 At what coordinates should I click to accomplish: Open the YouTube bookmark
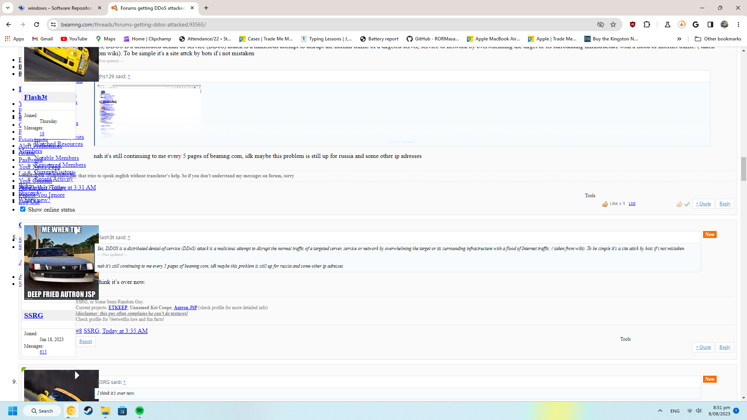tap(74, 39)
